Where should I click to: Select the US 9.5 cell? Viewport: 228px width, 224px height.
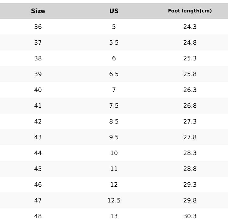click(x=114, y=137)
